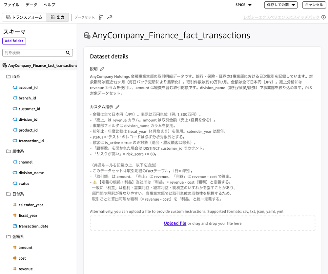Open the SPICE dropdown
The height and width of the screenshot is (274, 328).
click(x=243, y=5)
